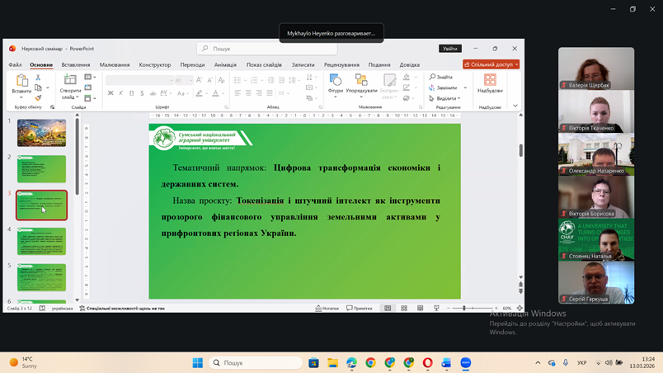Screen dimensions: 663x373
Task: Switch to slide sorter view
Action: pyautogui.click(x=404, y=308)
